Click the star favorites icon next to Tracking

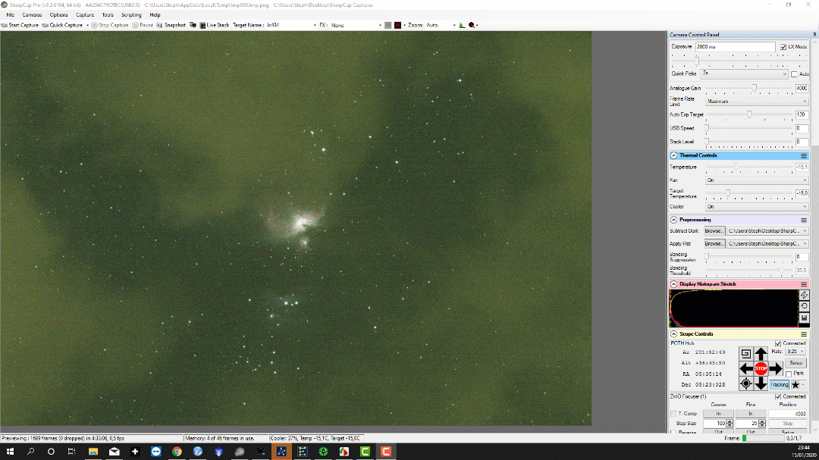point(795,385)
